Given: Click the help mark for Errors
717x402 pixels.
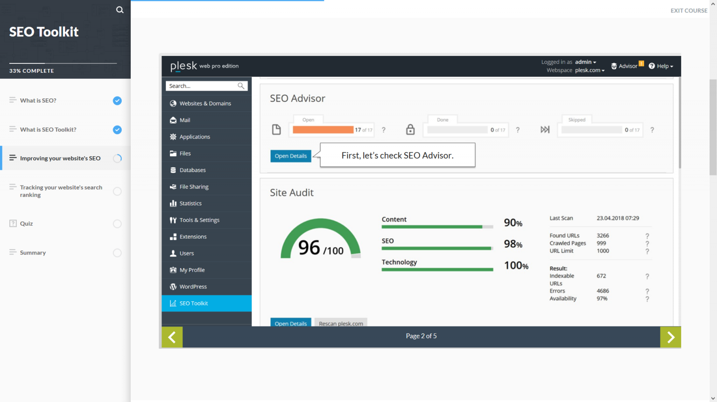Looking at the screenshot, I should [647, 291].
